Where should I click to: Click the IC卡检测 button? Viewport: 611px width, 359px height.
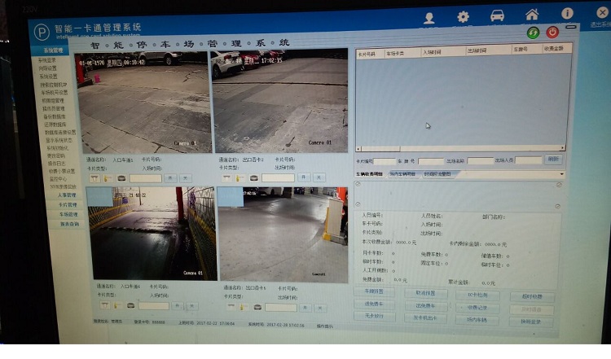[477, 296]
